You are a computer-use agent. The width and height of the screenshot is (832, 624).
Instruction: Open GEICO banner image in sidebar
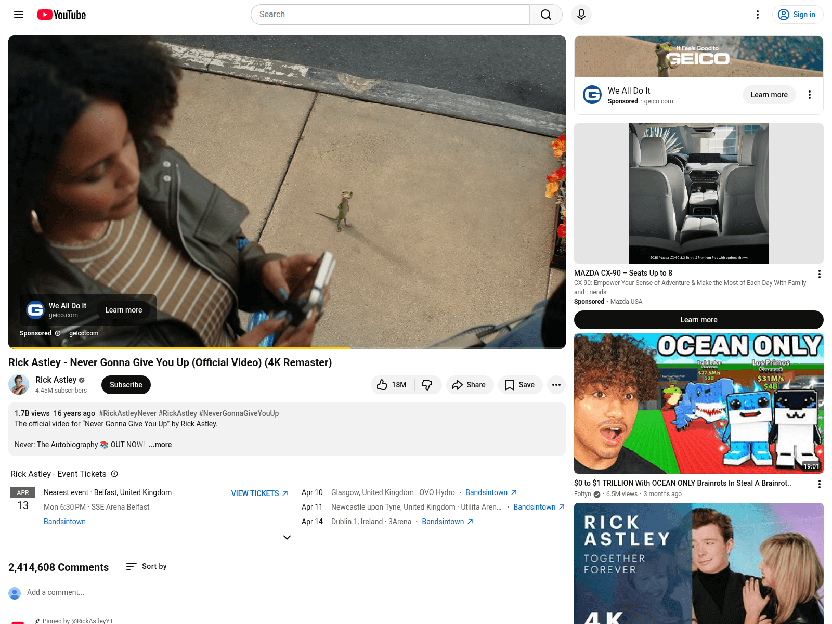pos(699,56)
